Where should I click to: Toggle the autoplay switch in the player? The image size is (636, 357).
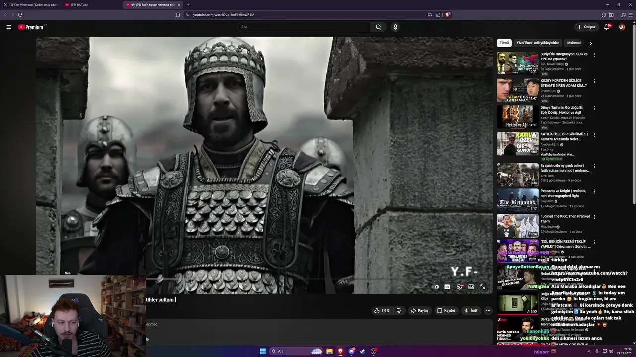(x=436, y=287)
